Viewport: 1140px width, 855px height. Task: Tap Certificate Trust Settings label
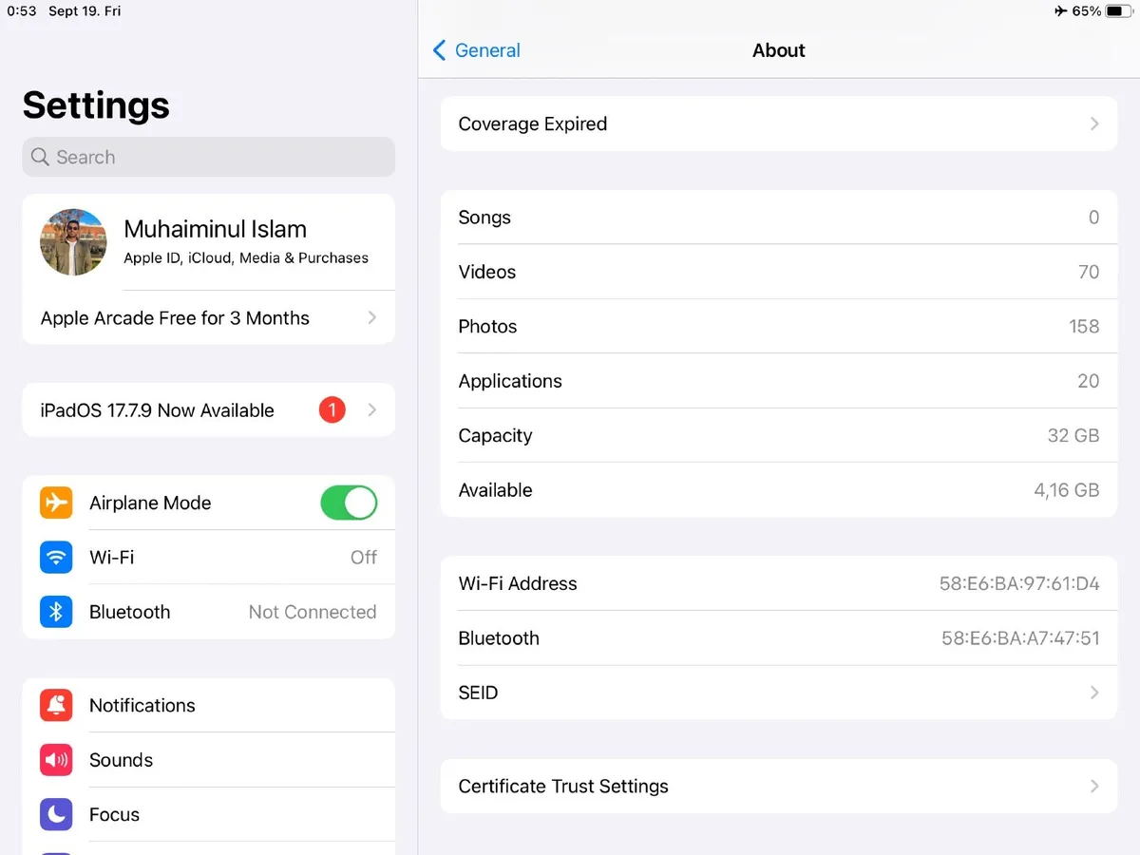click(563, 786)
